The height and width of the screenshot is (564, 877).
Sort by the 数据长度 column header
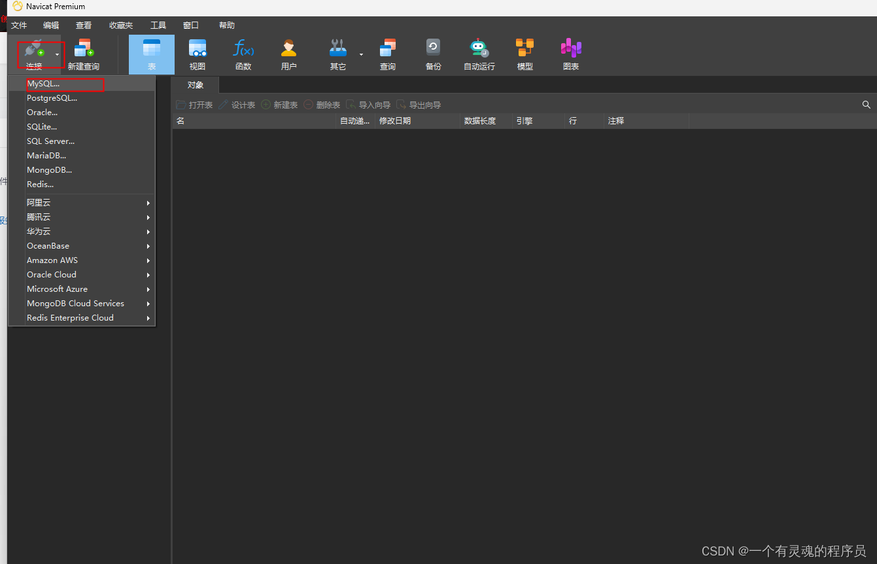pos(487,121)
